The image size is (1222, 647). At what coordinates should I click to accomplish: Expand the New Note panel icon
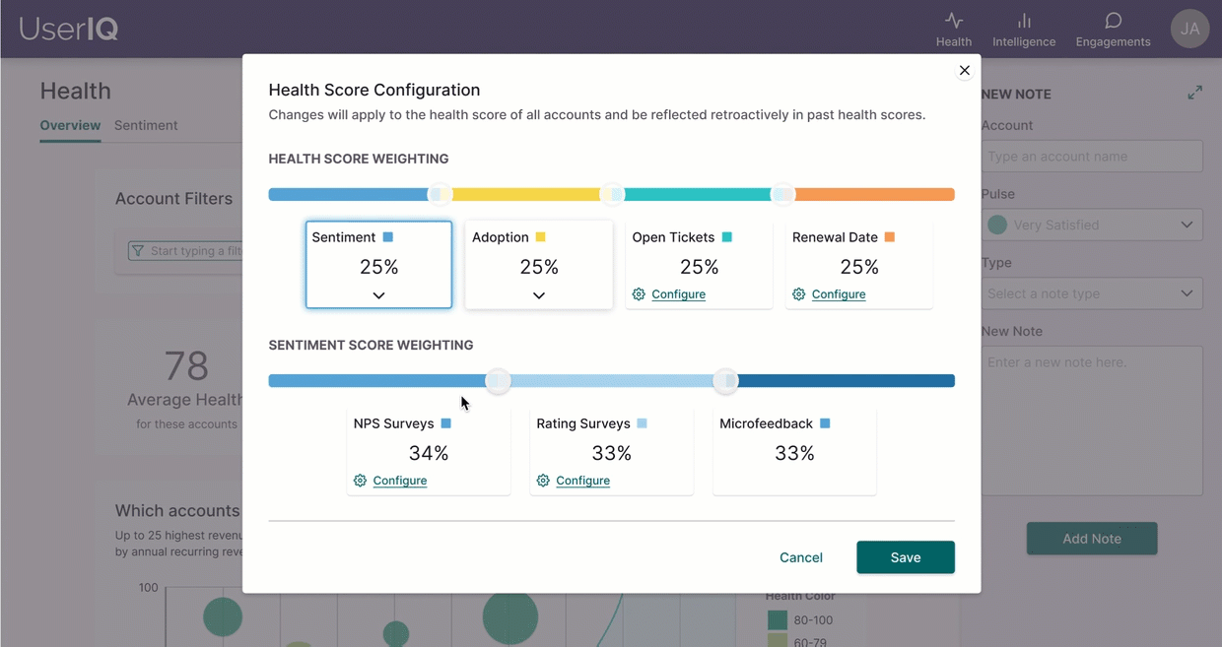(1194, 93)
